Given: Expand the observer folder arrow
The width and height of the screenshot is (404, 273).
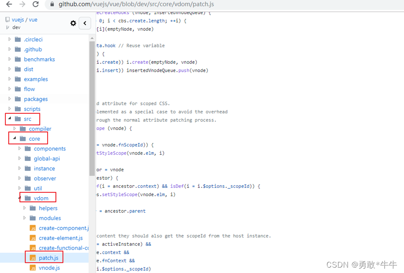Looking at the screenshot, I should click(x=19, y=178).
